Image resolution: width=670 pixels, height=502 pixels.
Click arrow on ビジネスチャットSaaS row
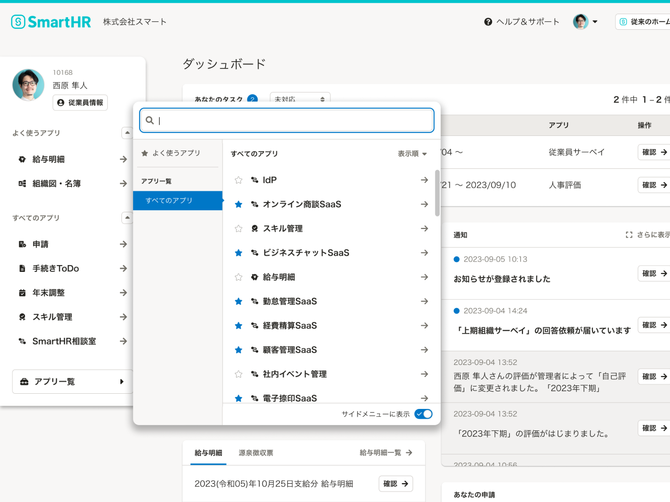(x=425, y=253)
